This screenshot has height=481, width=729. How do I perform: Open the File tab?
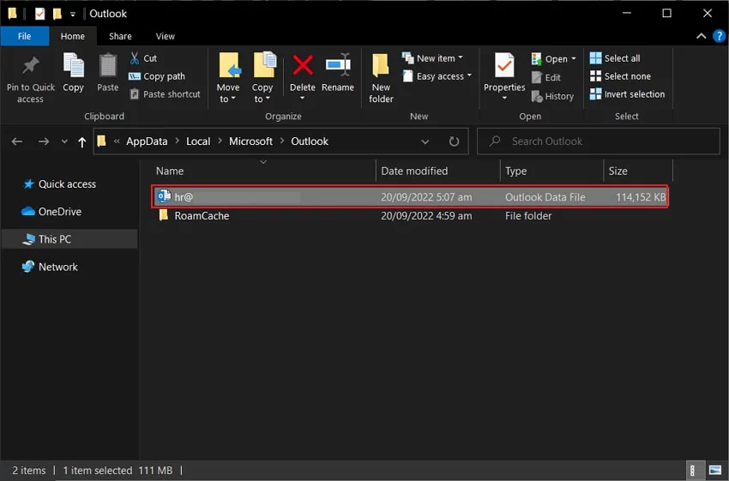pos(25,36)
